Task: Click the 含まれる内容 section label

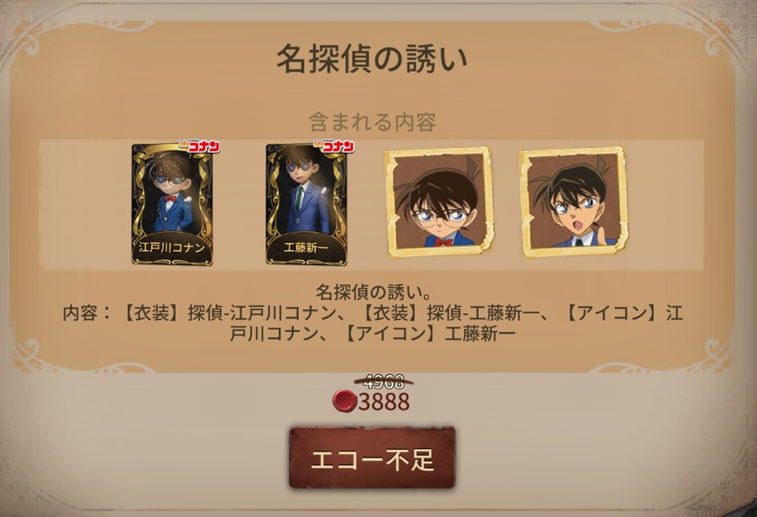Action: (372, 121)
